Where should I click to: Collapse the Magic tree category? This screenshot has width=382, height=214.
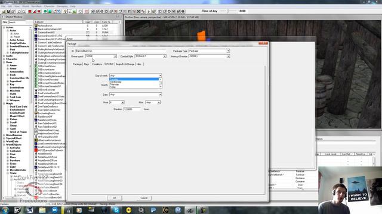pyautogui.click(x=4, y=103)
